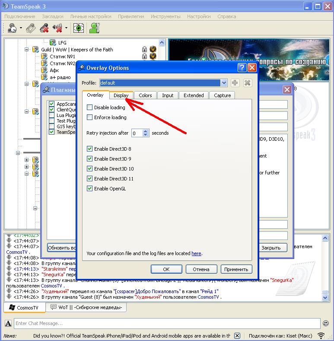Click the Применить button
The image size is (334, 341).
[x=236, y=269]
